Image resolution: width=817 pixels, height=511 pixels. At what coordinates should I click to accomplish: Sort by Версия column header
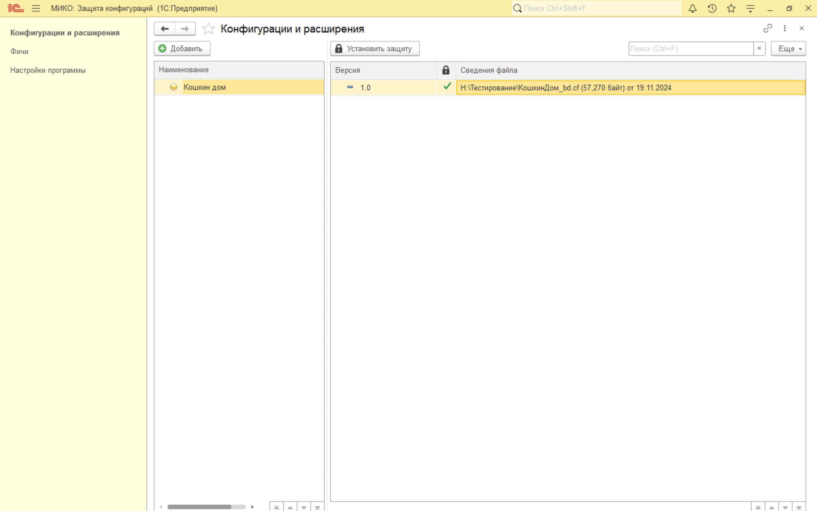click(384, 70)
